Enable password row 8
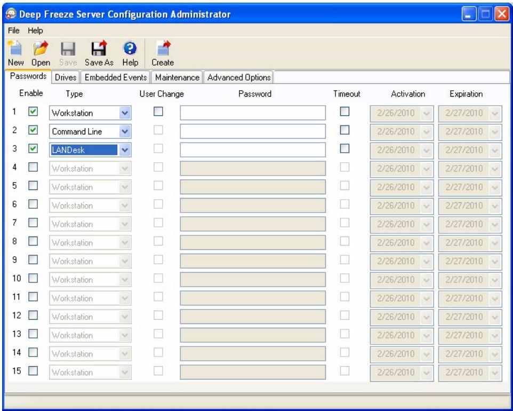The height and width of the screenshot is (411, 513). 33,241
